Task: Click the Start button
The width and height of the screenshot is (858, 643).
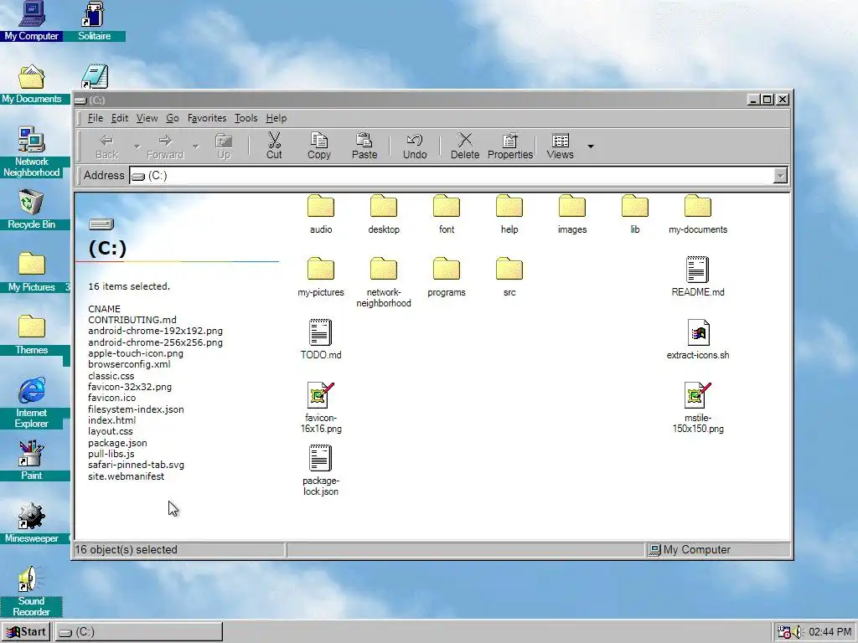Action: point(26,631)
